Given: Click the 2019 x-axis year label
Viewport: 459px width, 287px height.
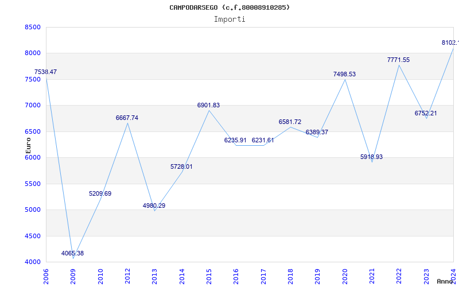Looking at the screenshot, I should pos(318,277).
